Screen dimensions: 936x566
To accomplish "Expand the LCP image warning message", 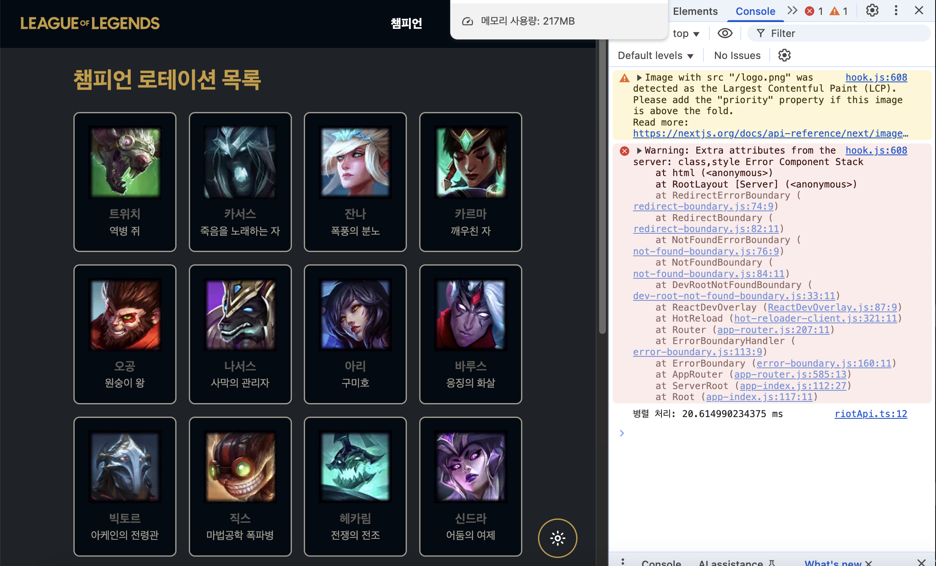I will coord(639,78).
